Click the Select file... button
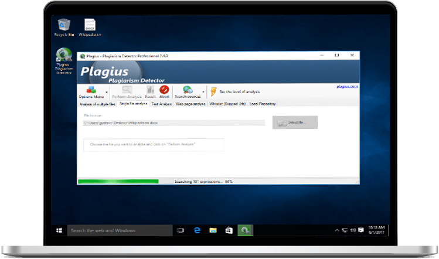The width and height of the screenshot is (439, 259). pos(294,122)
